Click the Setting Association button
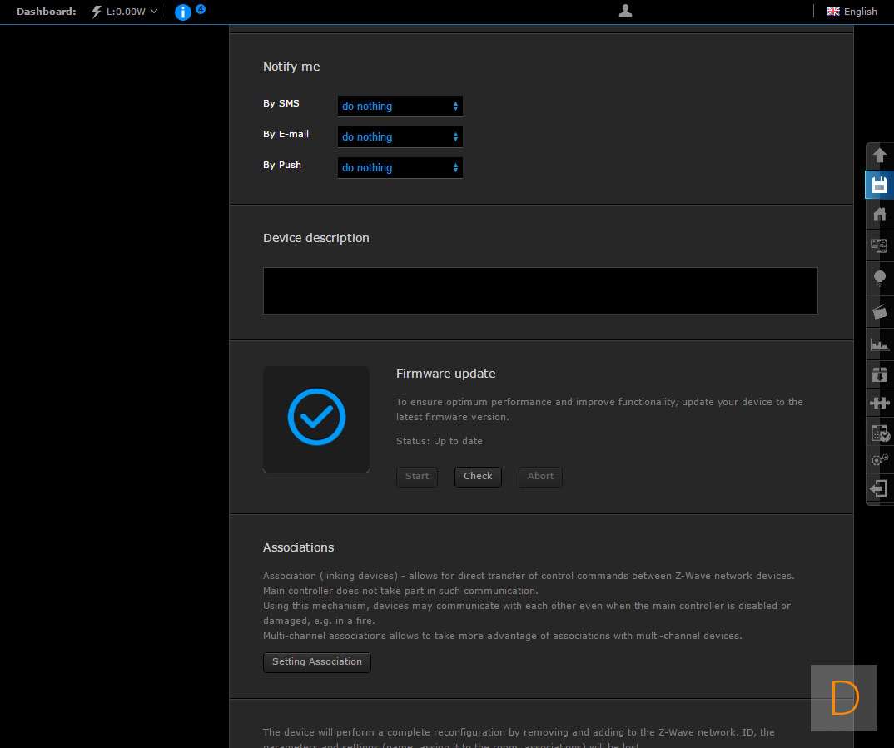 pos(316,662)
